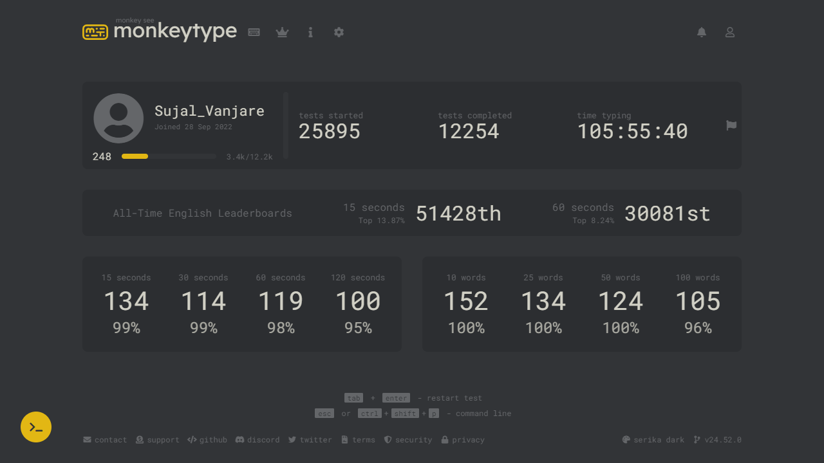The image size is (824, 463).
Task: Open the support link in footer
Action: click(158, 440)
